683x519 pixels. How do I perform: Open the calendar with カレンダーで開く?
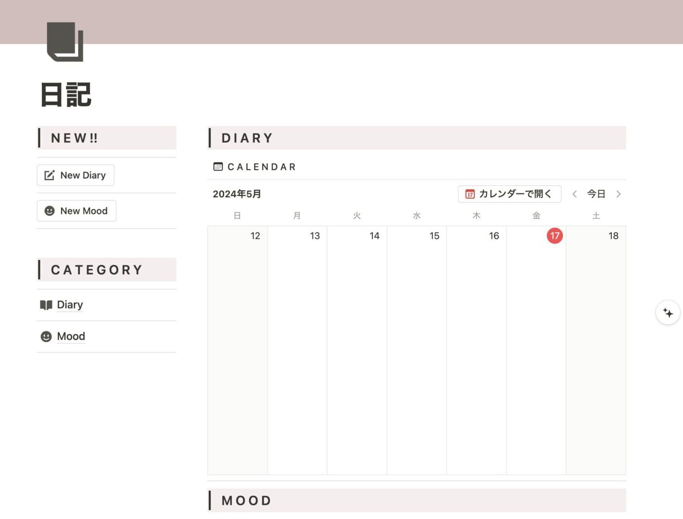pos(509,193)
